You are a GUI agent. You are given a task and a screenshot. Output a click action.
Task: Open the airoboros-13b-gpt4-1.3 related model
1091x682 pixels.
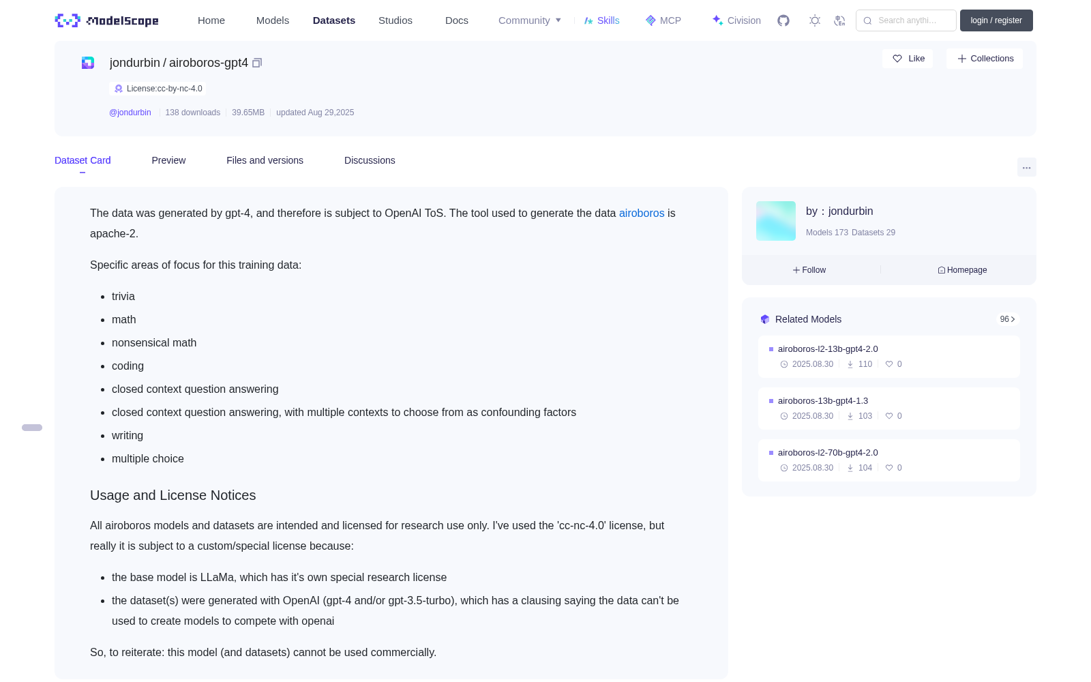coord(823,401)
